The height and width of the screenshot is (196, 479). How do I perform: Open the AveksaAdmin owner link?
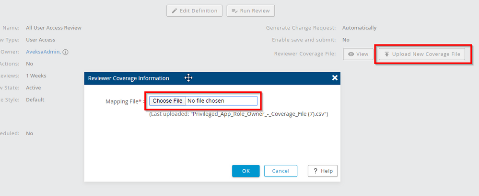point(43,52)
